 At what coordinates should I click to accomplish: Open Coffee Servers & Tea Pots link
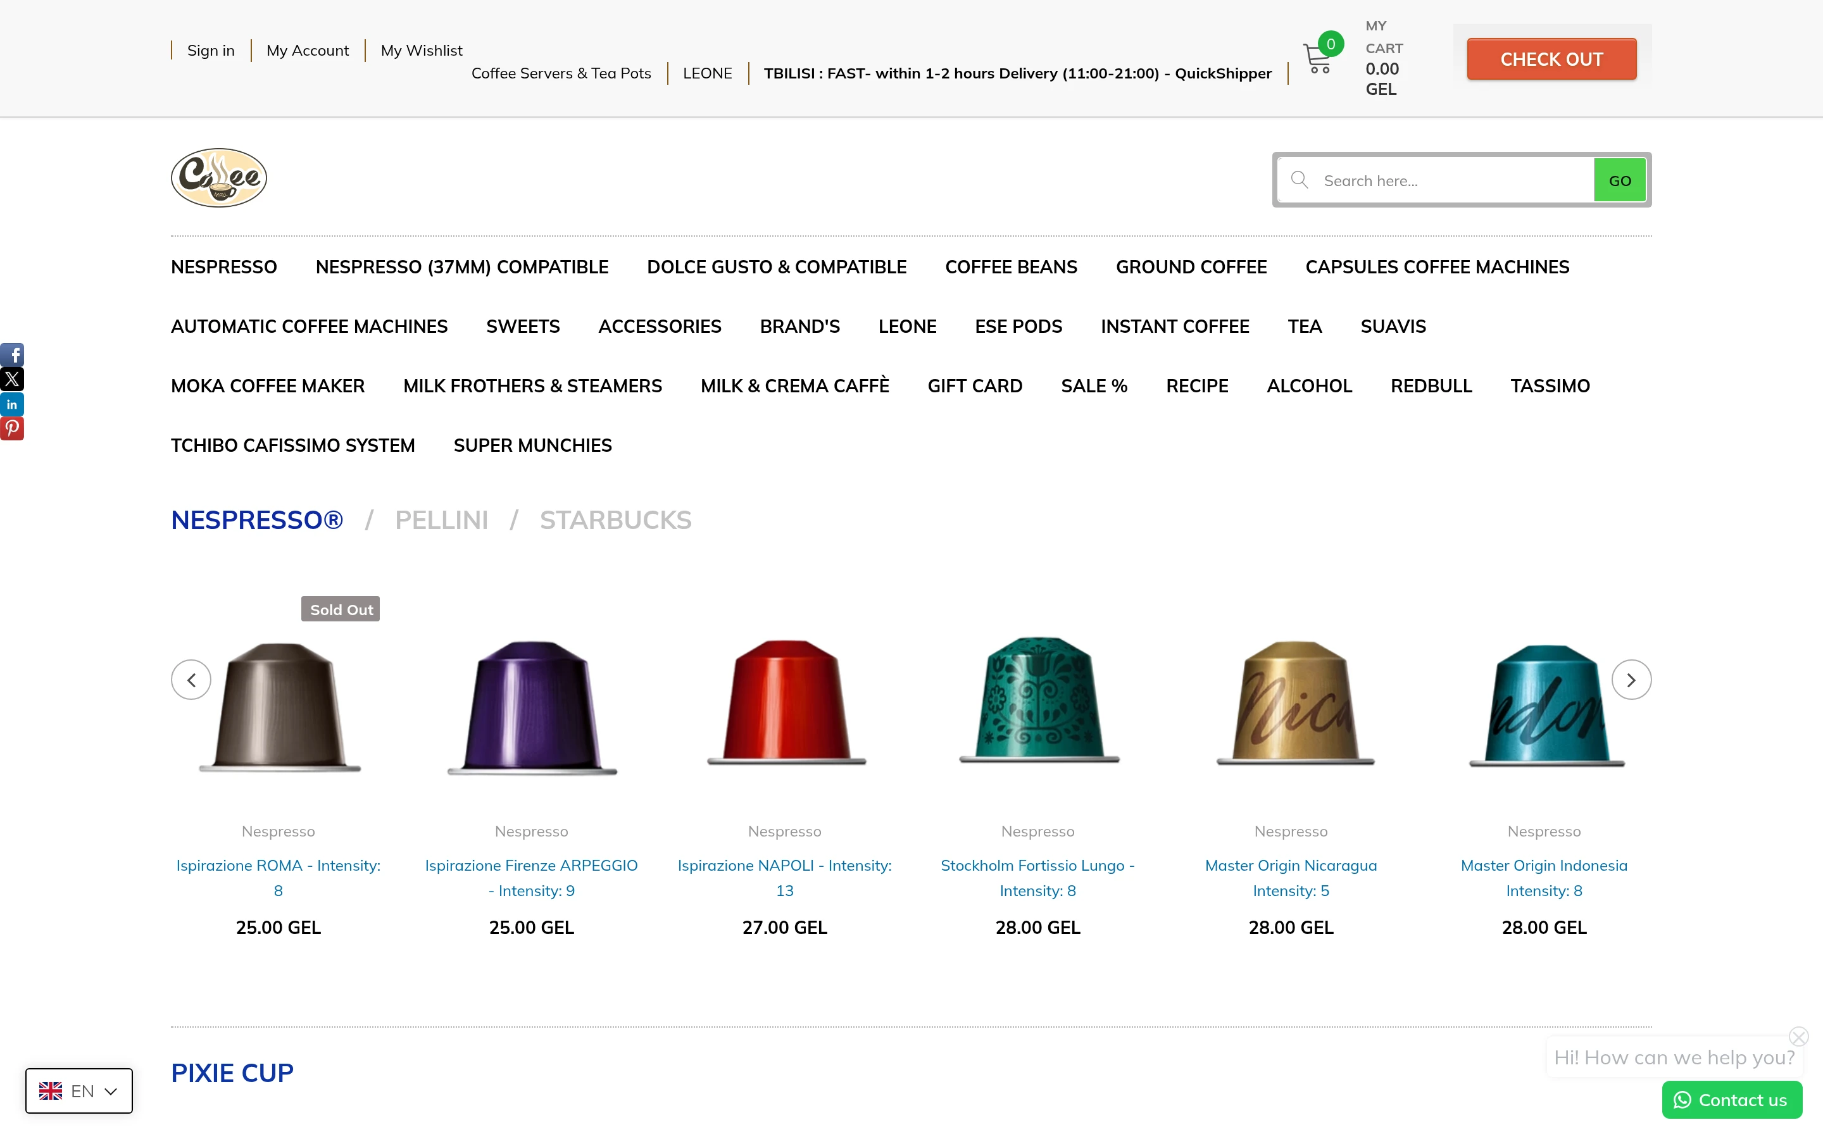(561, 73)
